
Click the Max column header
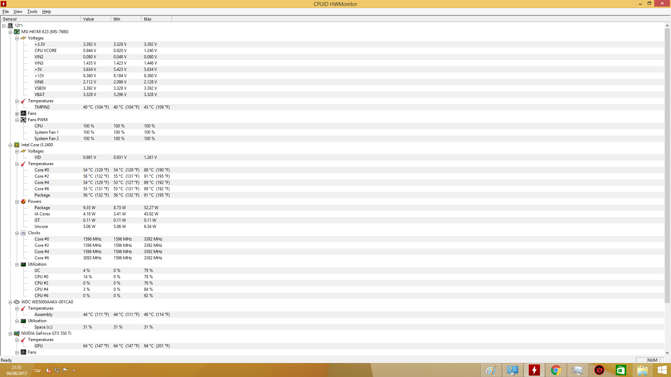coord(156,19)
